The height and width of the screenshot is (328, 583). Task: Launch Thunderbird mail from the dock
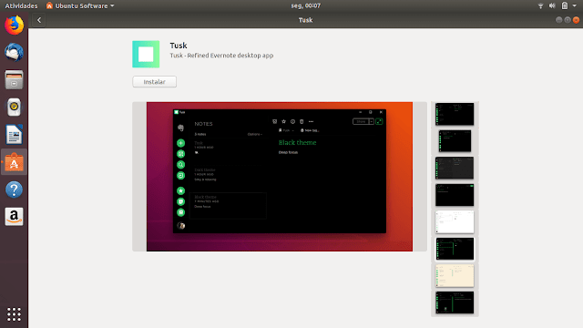tap(15, 53)
